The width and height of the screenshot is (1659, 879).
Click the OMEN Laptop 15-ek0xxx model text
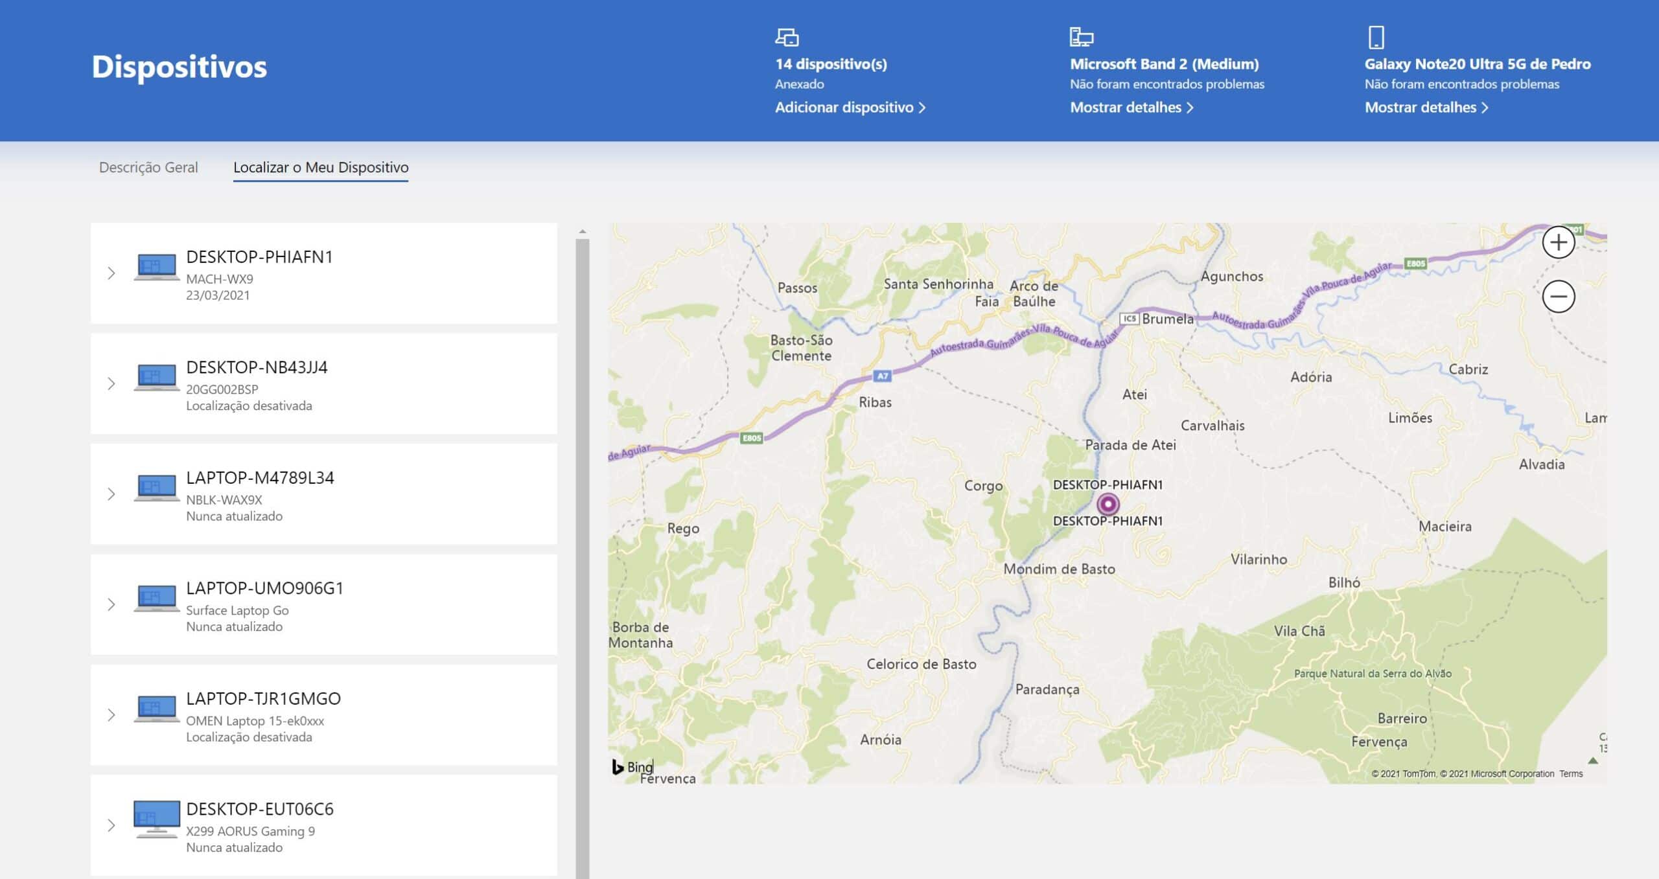pyautogui.click(x=255, y=721)
